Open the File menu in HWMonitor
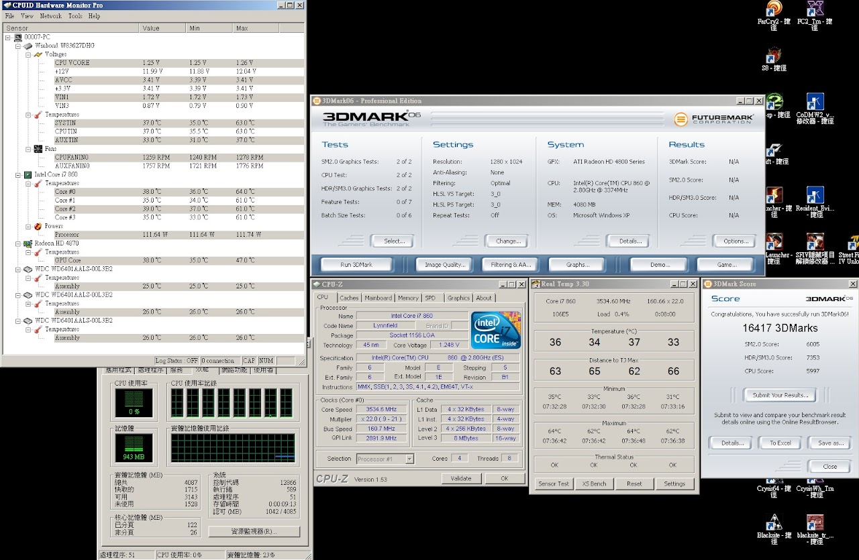This screenshot has height=560, width=859. pos(10,15)
